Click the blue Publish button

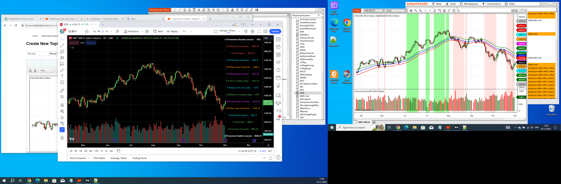pos(275,31)
